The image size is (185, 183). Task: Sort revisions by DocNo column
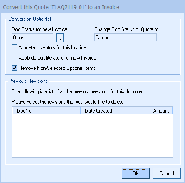[x=47, y=111]
